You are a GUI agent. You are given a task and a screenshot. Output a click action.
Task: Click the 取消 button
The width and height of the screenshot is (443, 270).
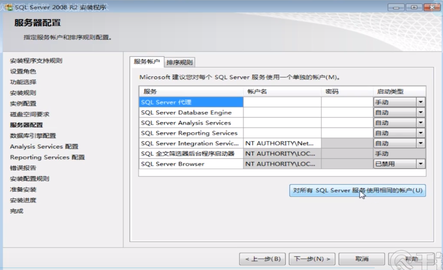(x=362, y=259)
